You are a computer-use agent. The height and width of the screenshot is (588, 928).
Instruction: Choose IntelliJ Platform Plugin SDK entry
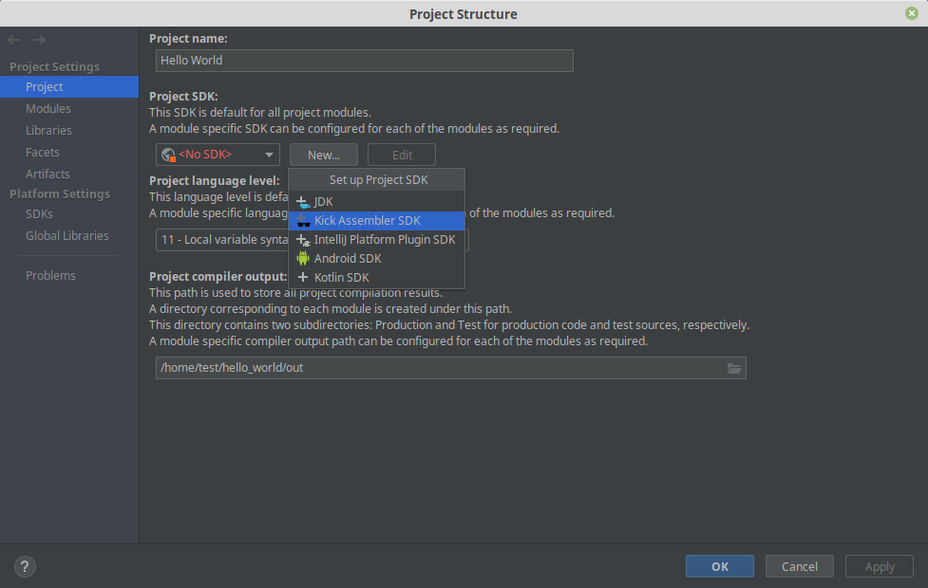376,240
